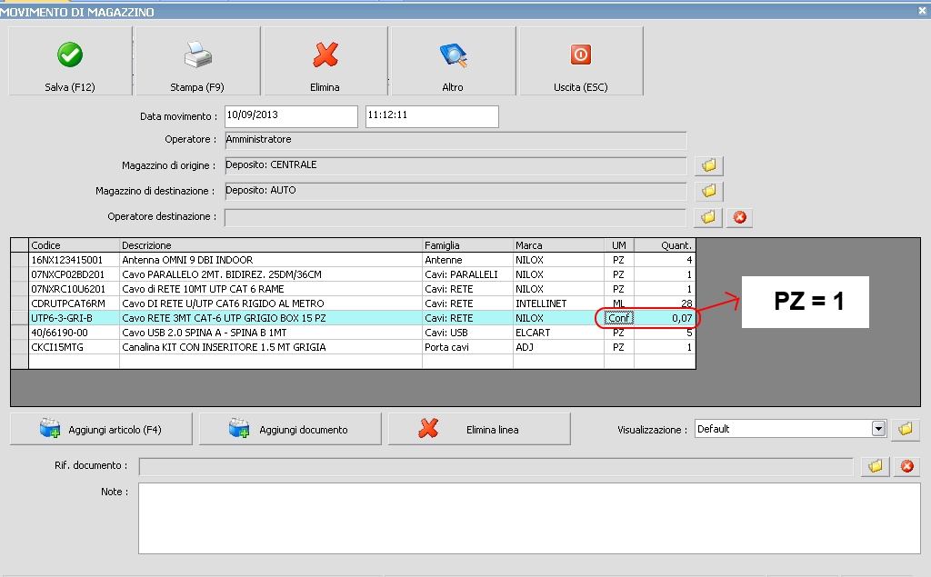Click the Conf unit cell in highlighted row

tap(618, 318)
